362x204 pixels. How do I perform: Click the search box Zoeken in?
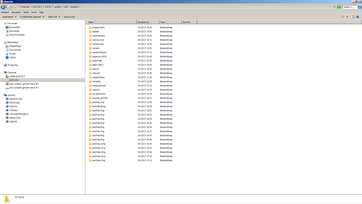click(x=349, y=7)
